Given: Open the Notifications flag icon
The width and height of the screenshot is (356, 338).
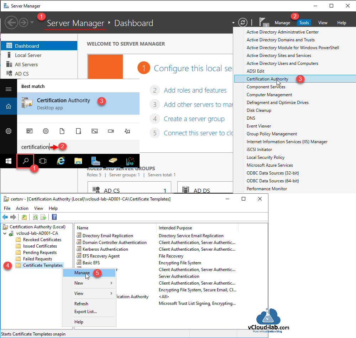Looking at the screenshot, I should [x=263, y=22].
